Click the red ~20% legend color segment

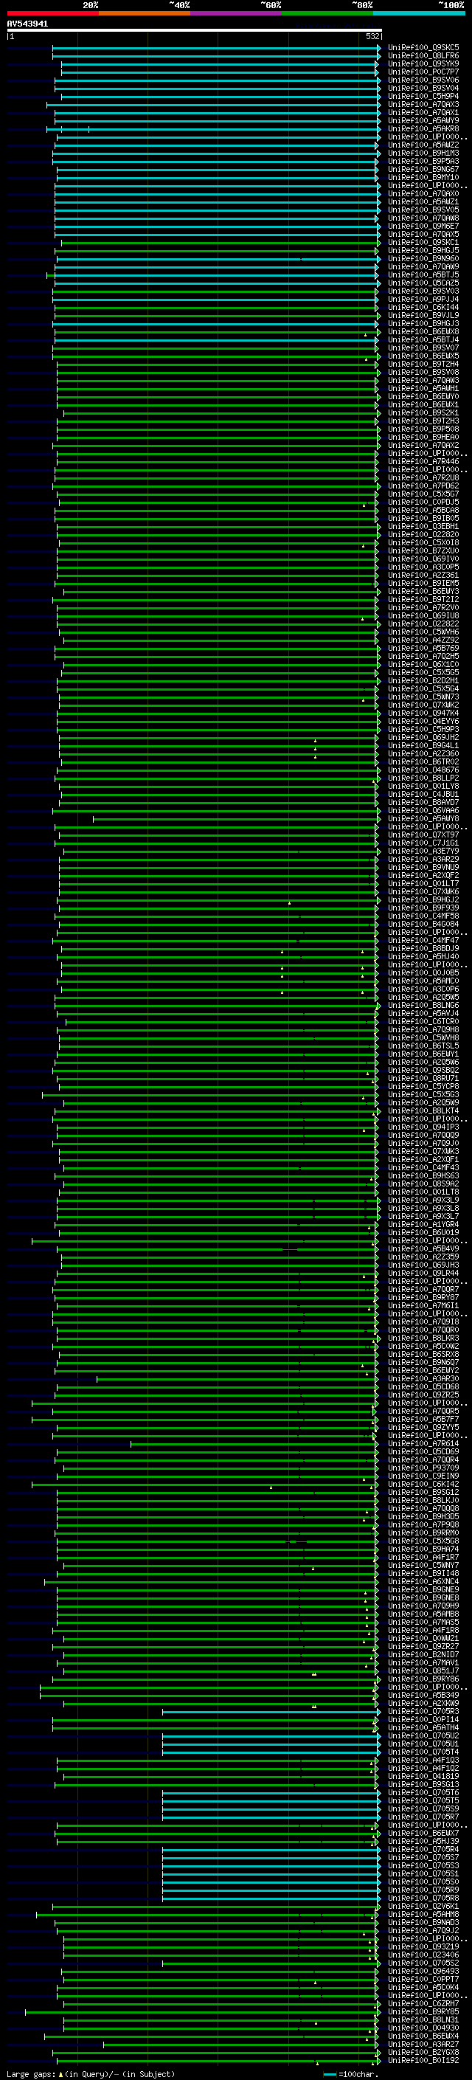(x=52, y=13)
